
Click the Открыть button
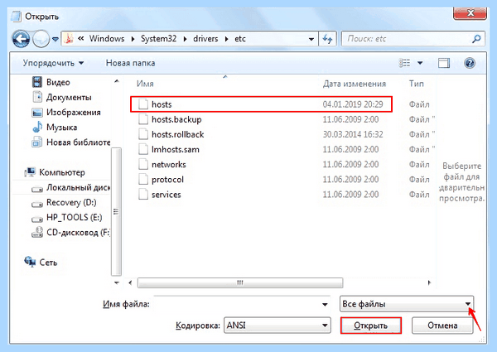point(371,325)
